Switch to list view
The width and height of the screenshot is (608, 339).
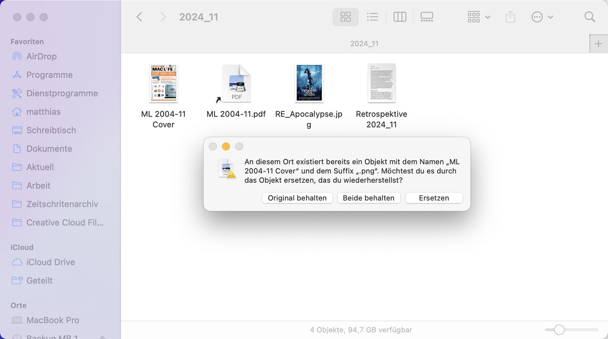[372, 17]
